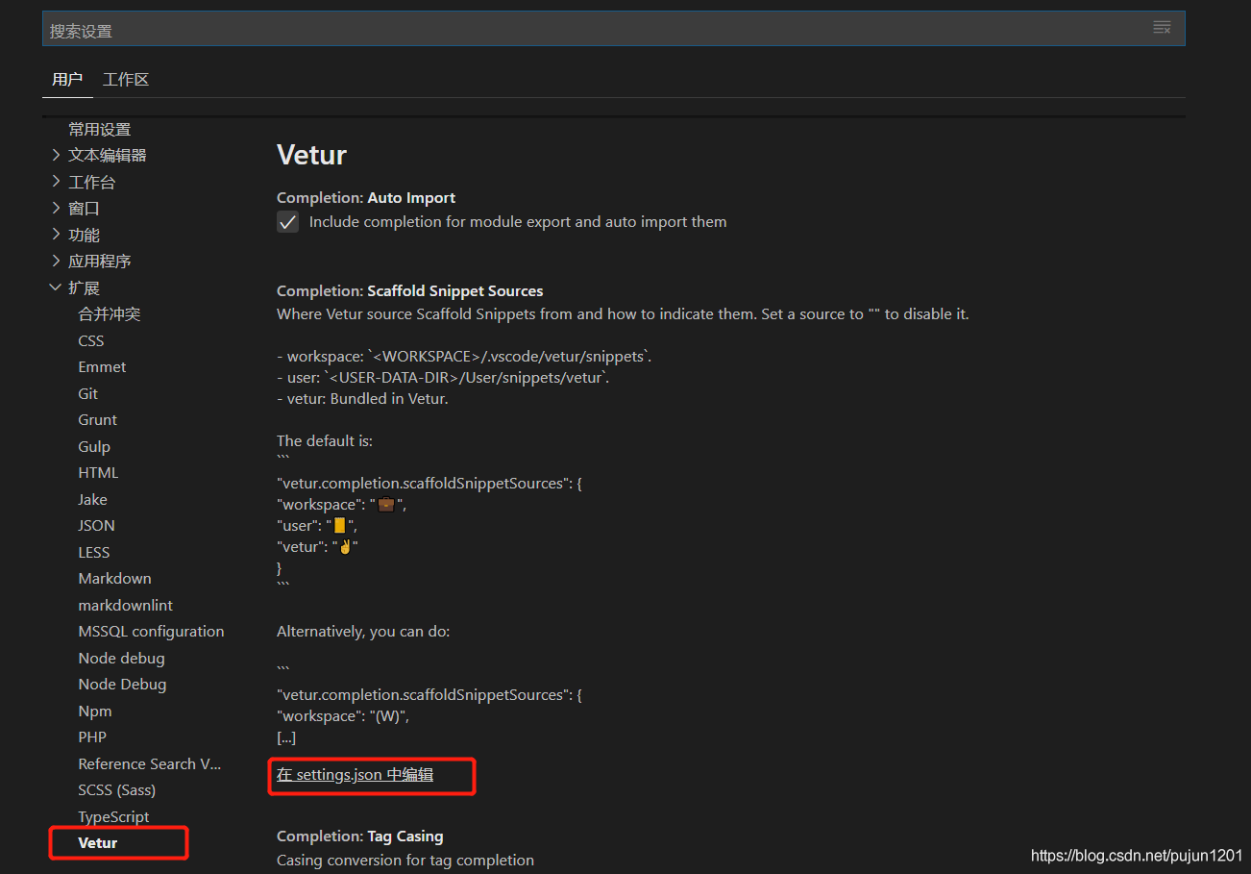Open 合并冲突 extension settings
The height and width of the screenshot is (874, 1251).
(x=110, y=314)
